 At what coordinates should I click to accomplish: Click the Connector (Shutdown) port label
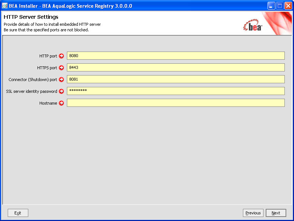coord(33,80)
